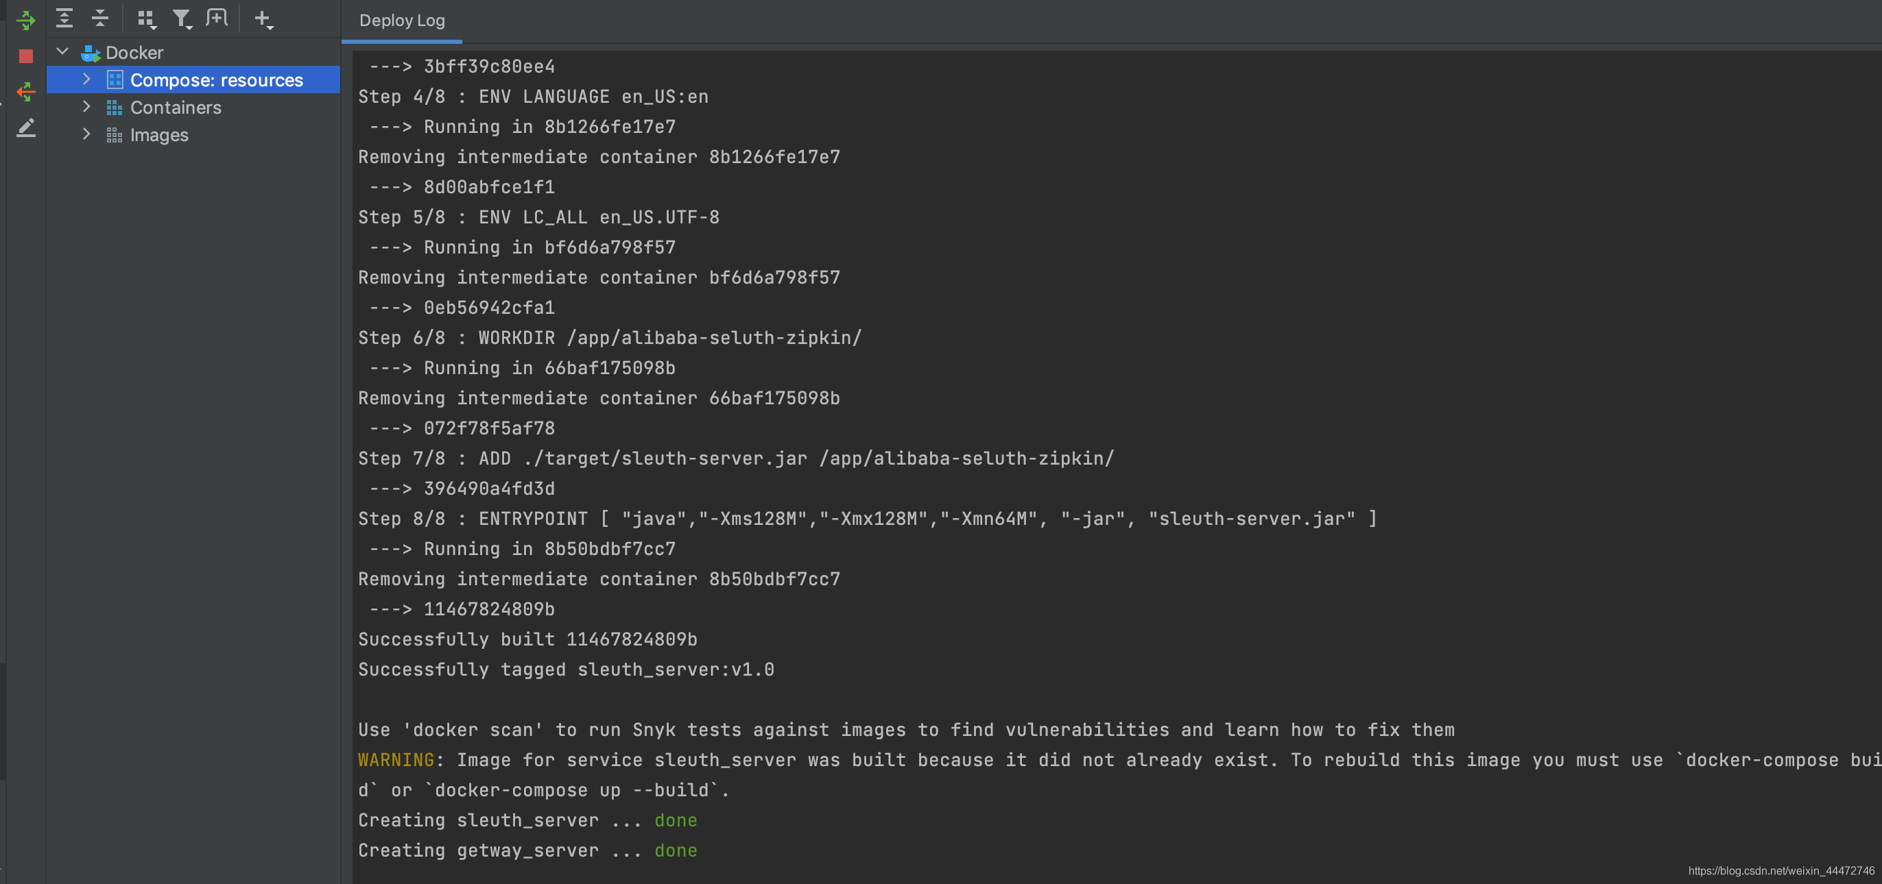Image resolution: width=1882 pixels, height=884 pixels.
Task: Select Compose: resources in the tree
Action: [193, 79]
